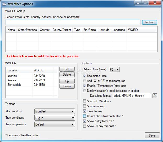Screen dimensions: 163x142
Task: Move the selected location Up
Action: coord(67,81)
